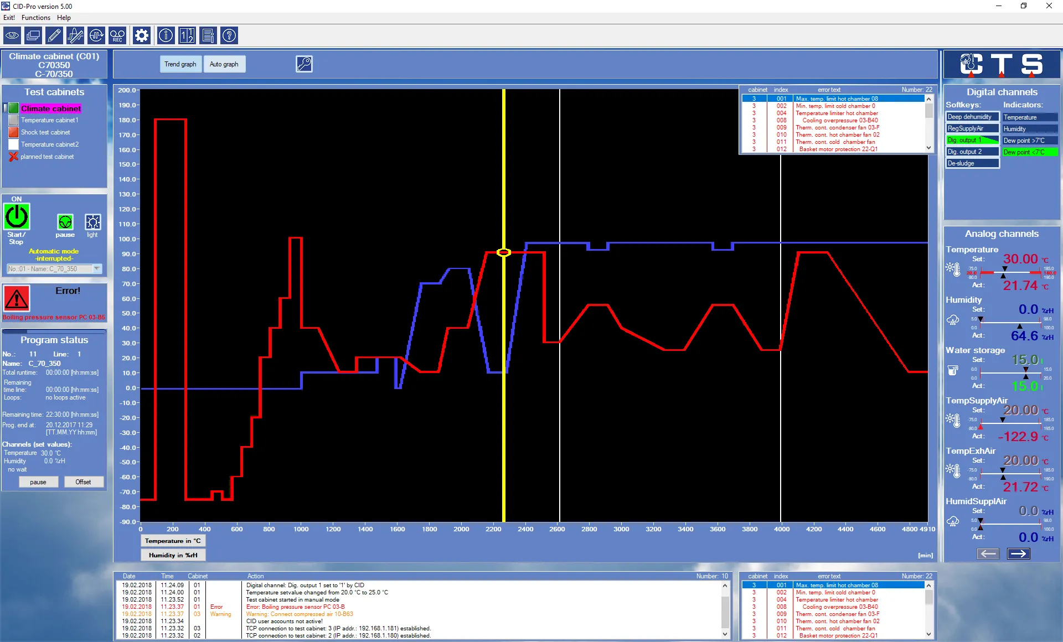Select Temperature cabinet1 in Test cabinets

(50, 120)
